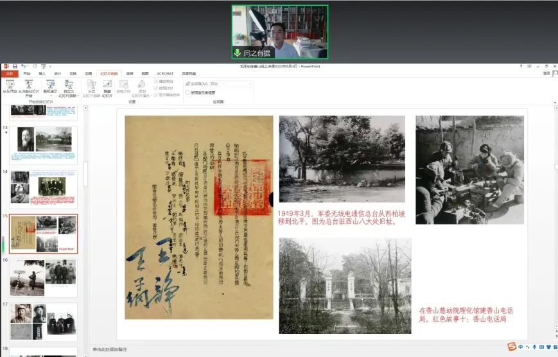Image resolution: width=558 pixels, height=357 pixels.
Task: Select the old document image on the slide
Action: click(x=199, y=217)
